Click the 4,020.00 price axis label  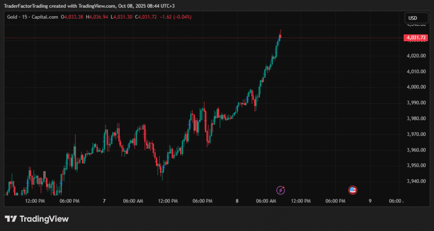click(x=415, y=56)
